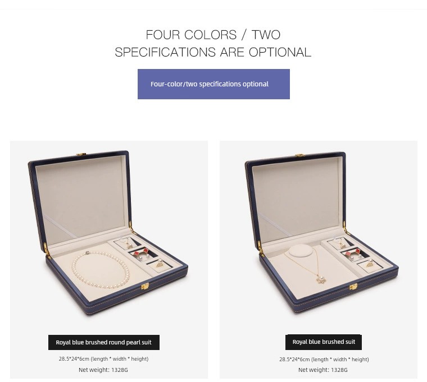Click the pearl necklace in left box
This screenshot has width=427, height=382.
[101, 270]
